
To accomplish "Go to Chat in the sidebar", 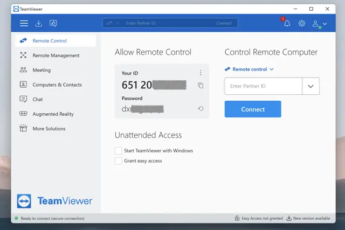I will click(56, 99).
